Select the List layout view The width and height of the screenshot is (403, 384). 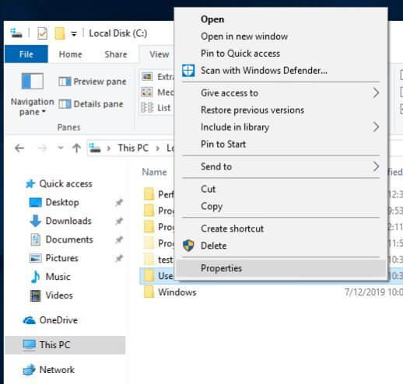pyautogui.click(x=156, y=108)
